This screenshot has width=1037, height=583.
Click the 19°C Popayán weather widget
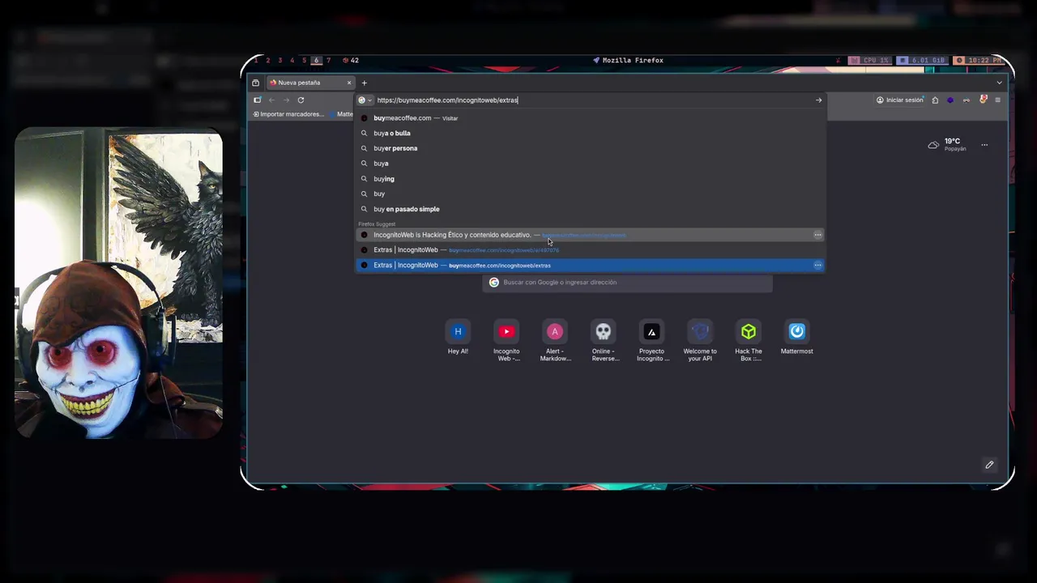947,144
